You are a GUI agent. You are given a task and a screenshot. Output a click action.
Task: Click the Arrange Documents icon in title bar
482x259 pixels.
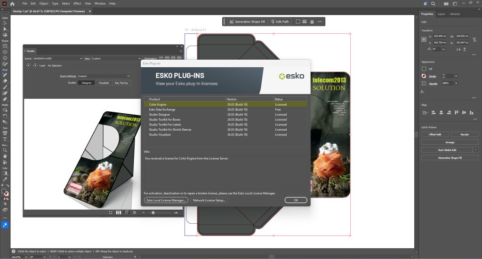point(446,4)
